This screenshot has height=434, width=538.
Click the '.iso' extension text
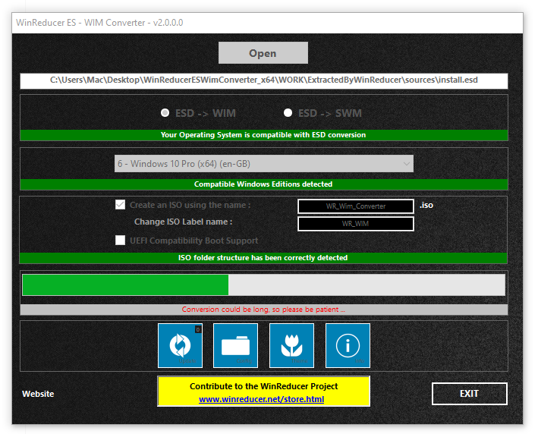coord(426,205)
